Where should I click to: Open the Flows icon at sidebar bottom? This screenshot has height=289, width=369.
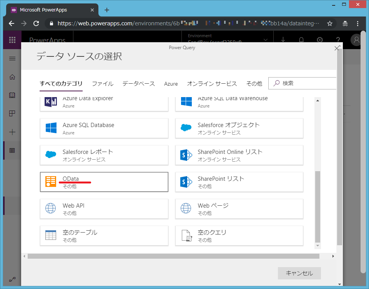[x=12, y=280]
